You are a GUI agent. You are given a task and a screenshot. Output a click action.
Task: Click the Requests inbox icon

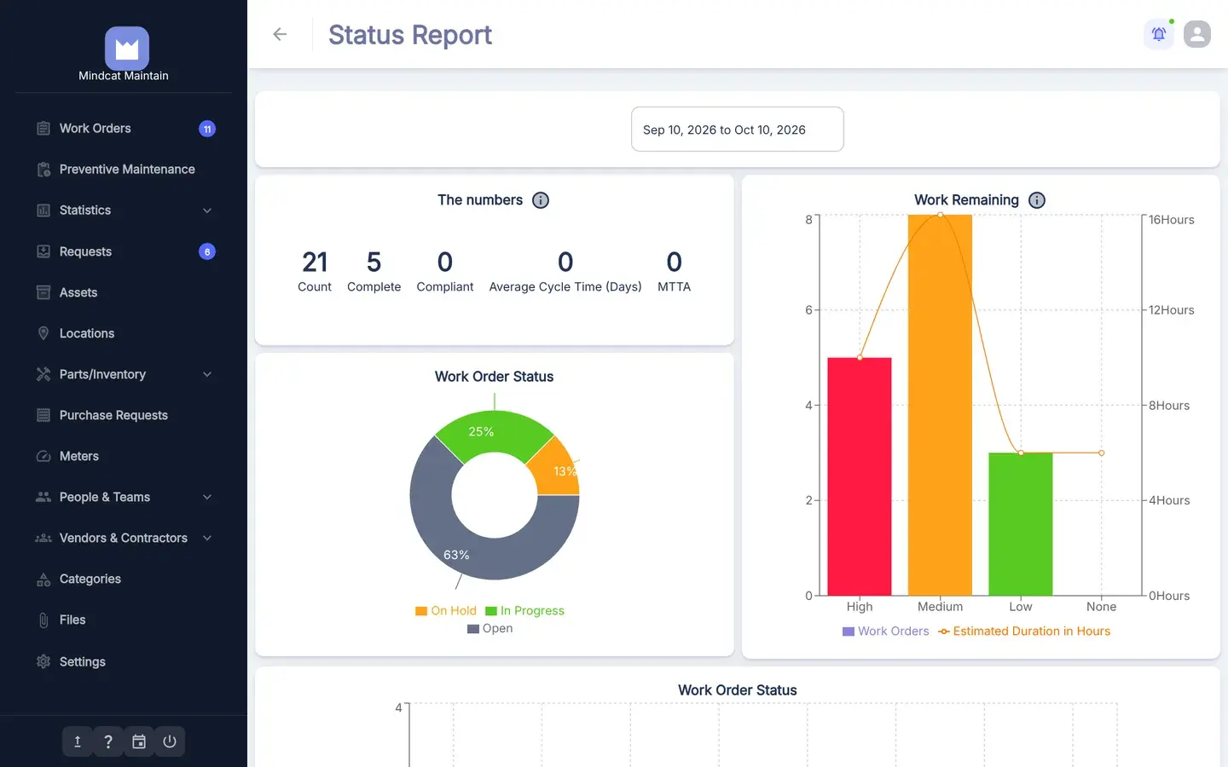click(x=43, y=251)
